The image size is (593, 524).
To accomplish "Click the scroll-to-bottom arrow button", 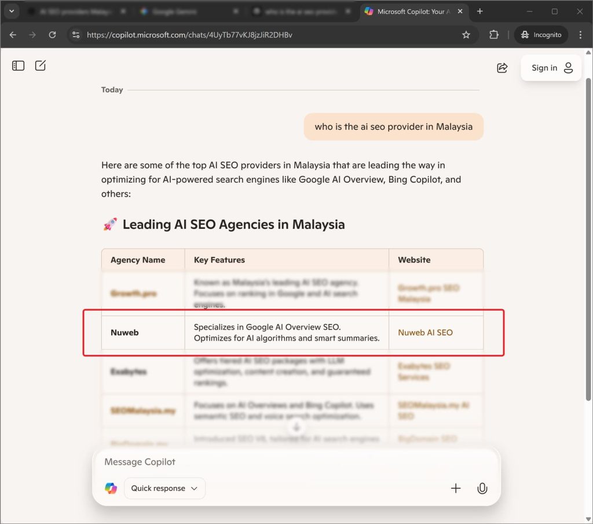I will (x=296, y=428).
